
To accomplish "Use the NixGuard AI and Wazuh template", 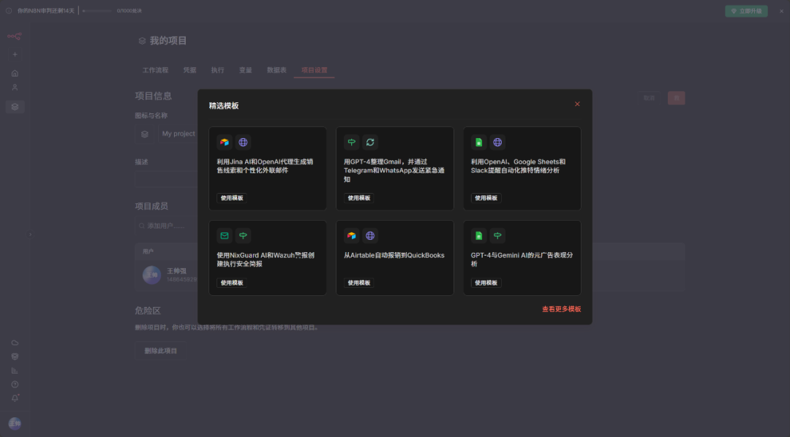I will pyautogui.click(x=232, y=283).
